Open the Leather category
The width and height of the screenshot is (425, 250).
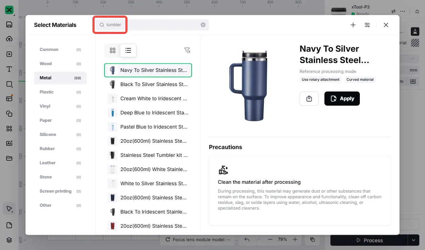click(60, 163)
